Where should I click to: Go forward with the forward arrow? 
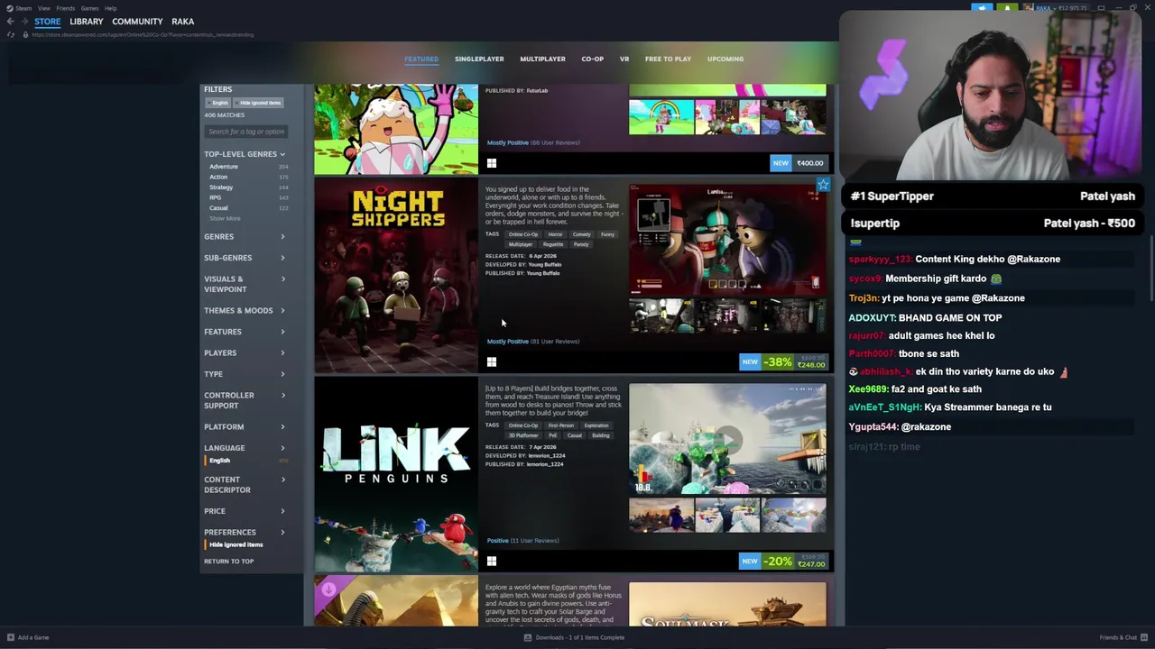(24, 22)
